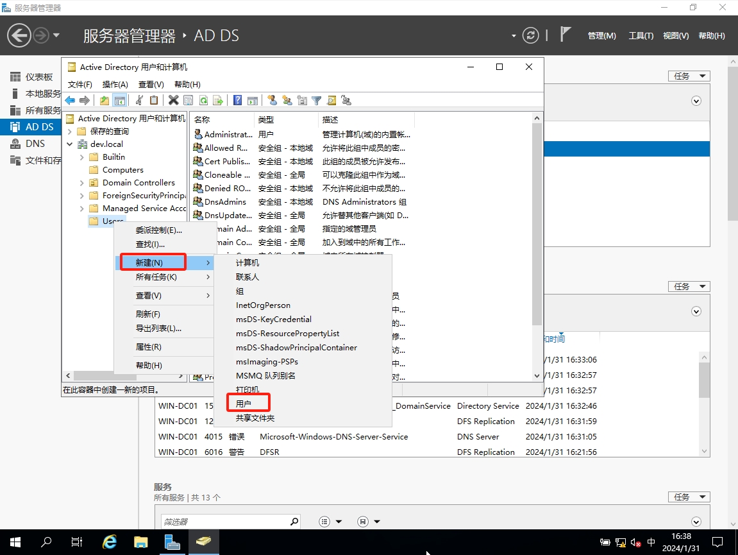The width and height of the screenshot is (738, 555).
Task: Click the filter funnel toolbar icon
Action: pos(317,100)
